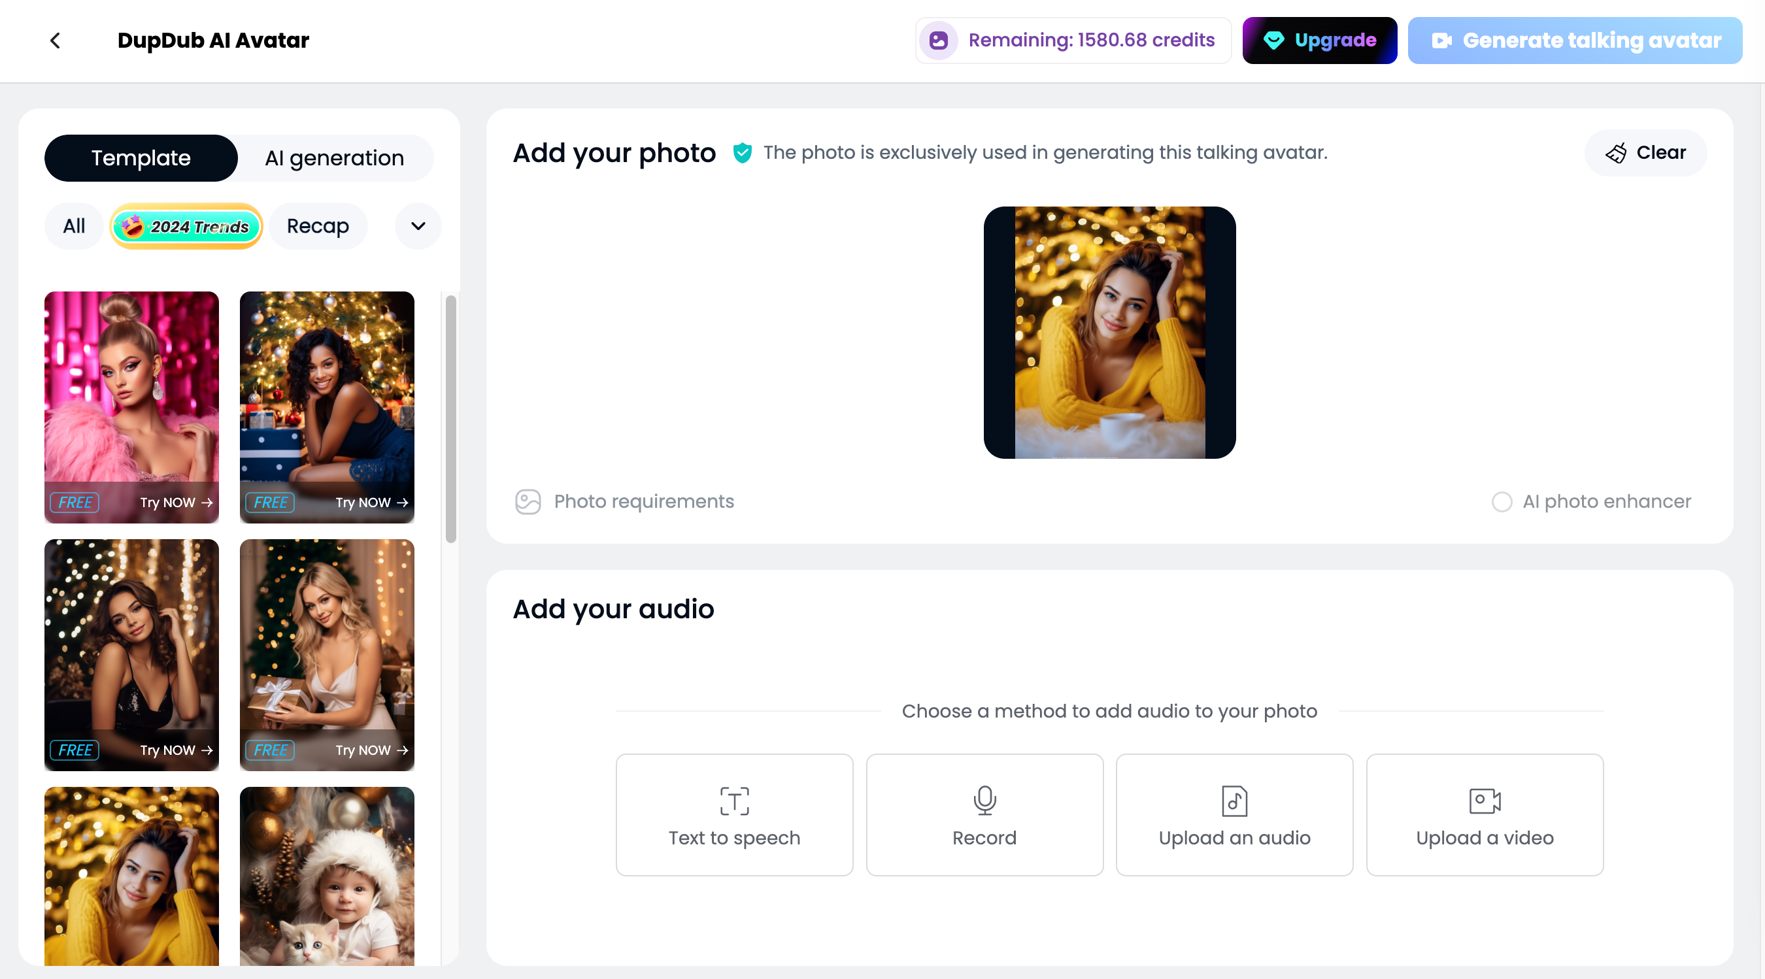Image resolution: width=1765 pixels, height=979 pixels.
Task: Click the Photo requirements image icon
Action: [x=528, y=501]
